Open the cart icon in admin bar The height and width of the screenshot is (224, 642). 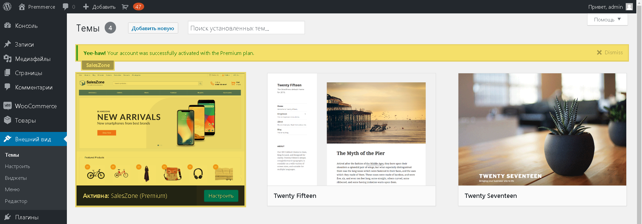(125, 7)
